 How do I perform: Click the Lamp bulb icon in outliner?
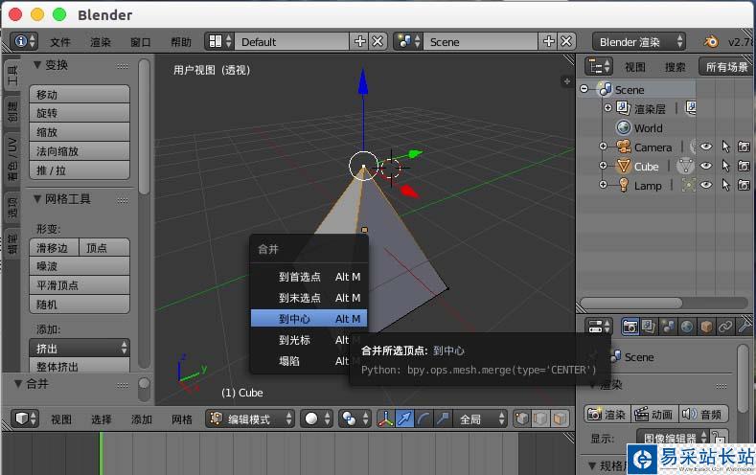click(x=624, y=185)
